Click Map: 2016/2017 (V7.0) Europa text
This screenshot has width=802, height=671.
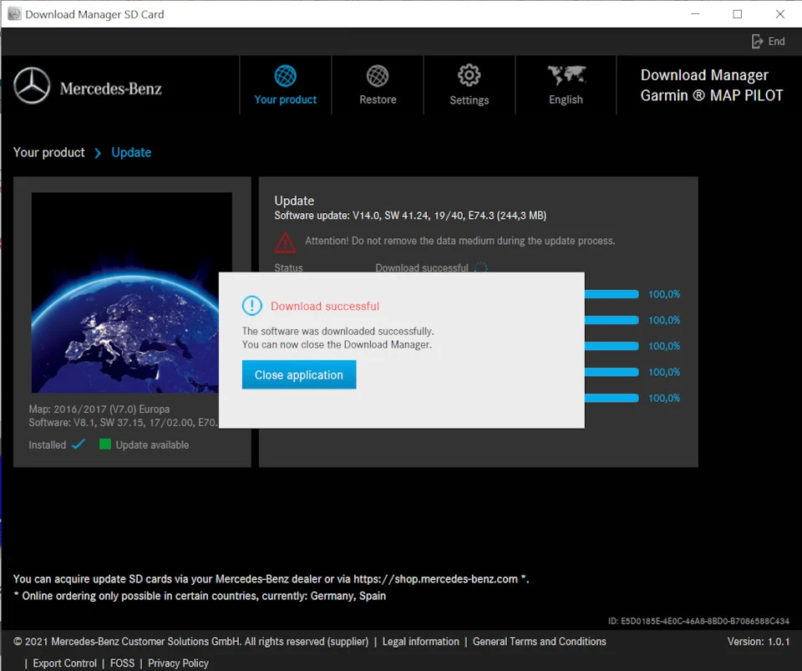(99, 409)
